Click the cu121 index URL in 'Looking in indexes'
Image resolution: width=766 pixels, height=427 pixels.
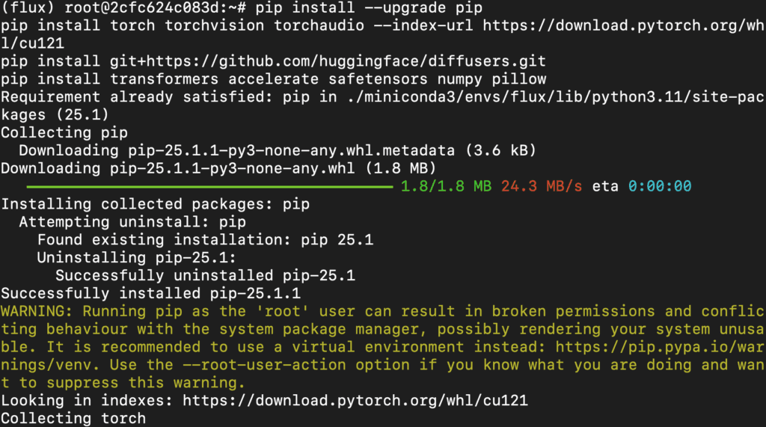pos(355,401)
